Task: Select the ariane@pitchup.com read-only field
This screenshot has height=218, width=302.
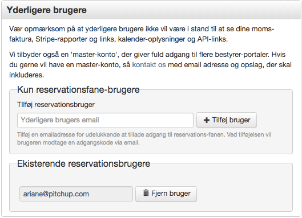Action: coord(76,194)
